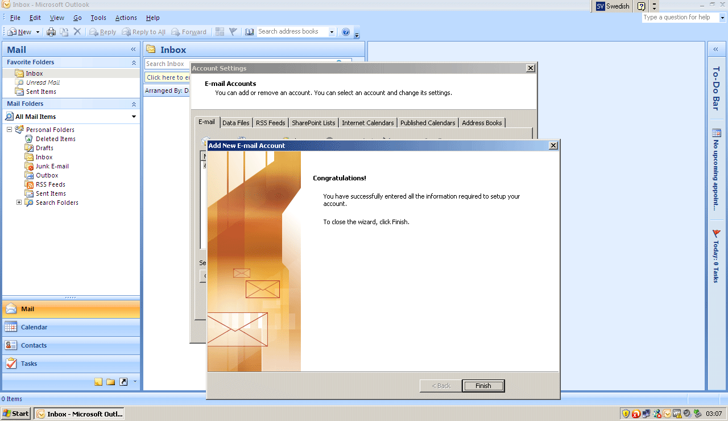Expand the Search Folders tree node
Screen dimensions: 728x421
(19, 203)
